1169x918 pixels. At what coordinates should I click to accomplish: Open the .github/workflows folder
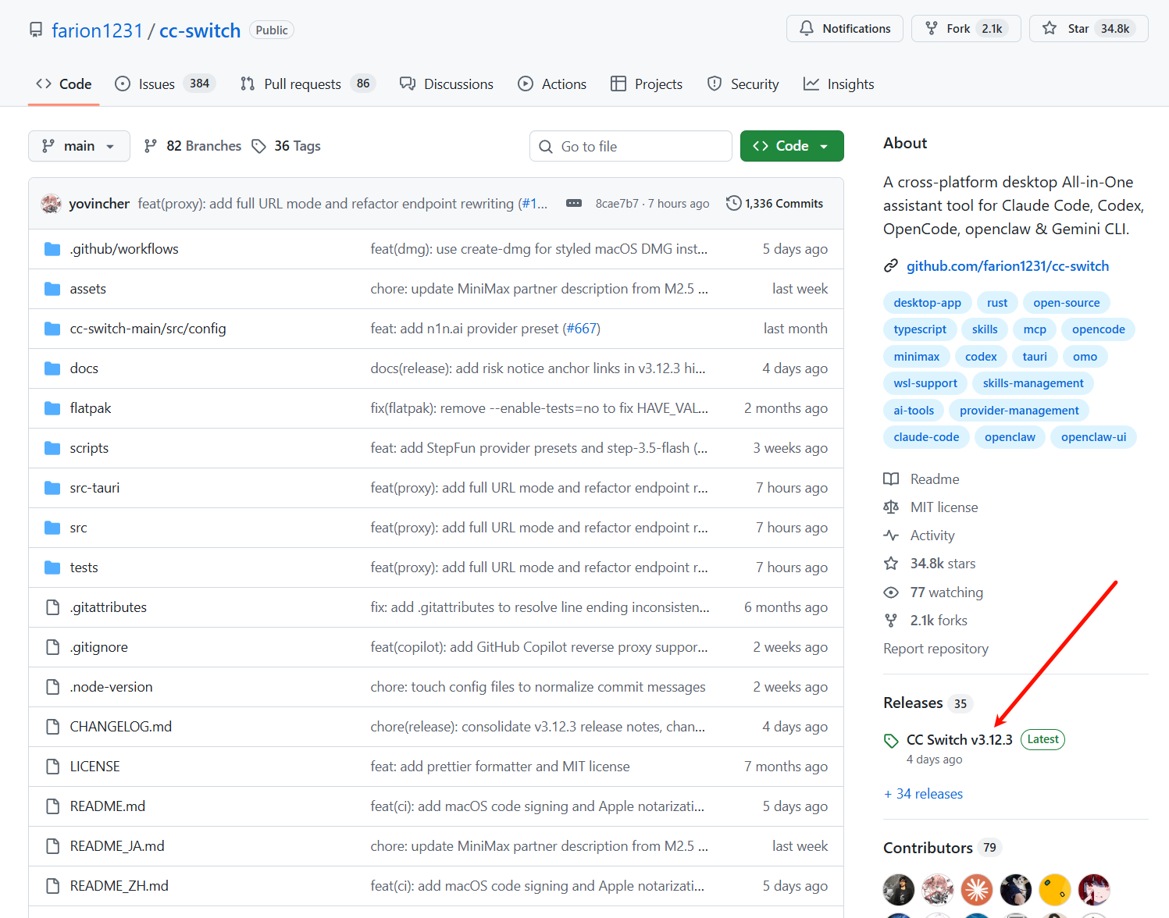click(x=124, y=249)
